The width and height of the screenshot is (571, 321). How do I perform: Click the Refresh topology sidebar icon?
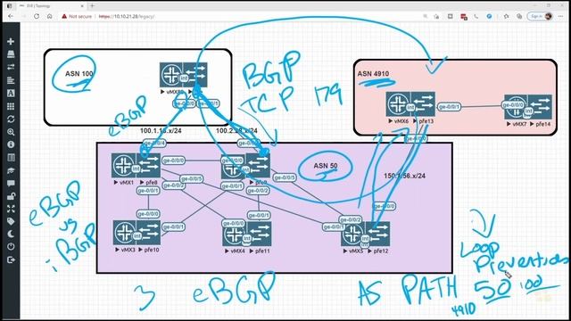(11, 119)
